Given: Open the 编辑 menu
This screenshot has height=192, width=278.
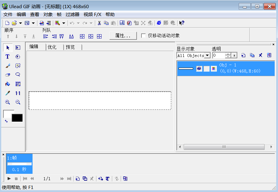Looking at the screenshot, I should point(21,15).
